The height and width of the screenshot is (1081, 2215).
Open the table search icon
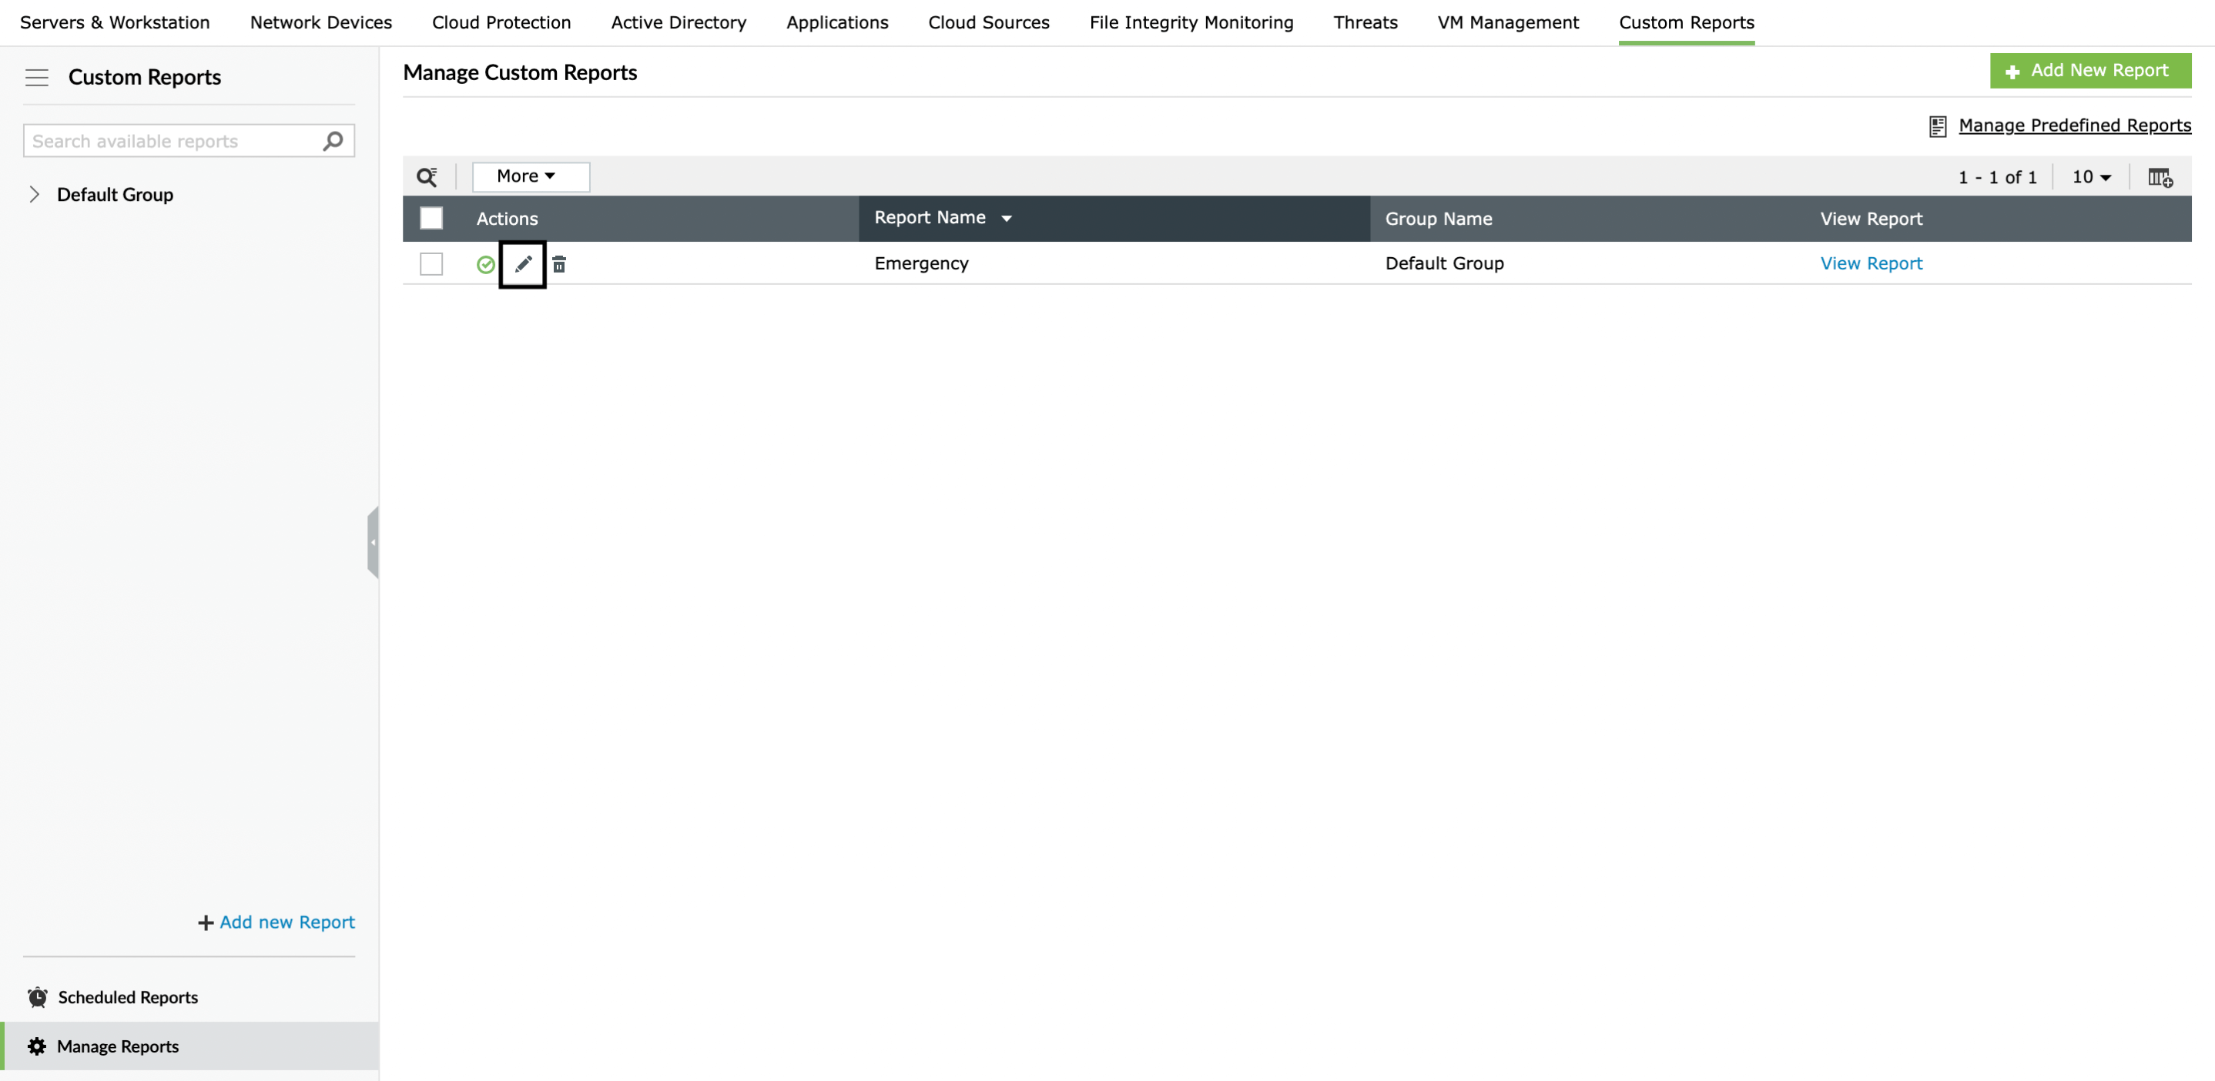427,176
